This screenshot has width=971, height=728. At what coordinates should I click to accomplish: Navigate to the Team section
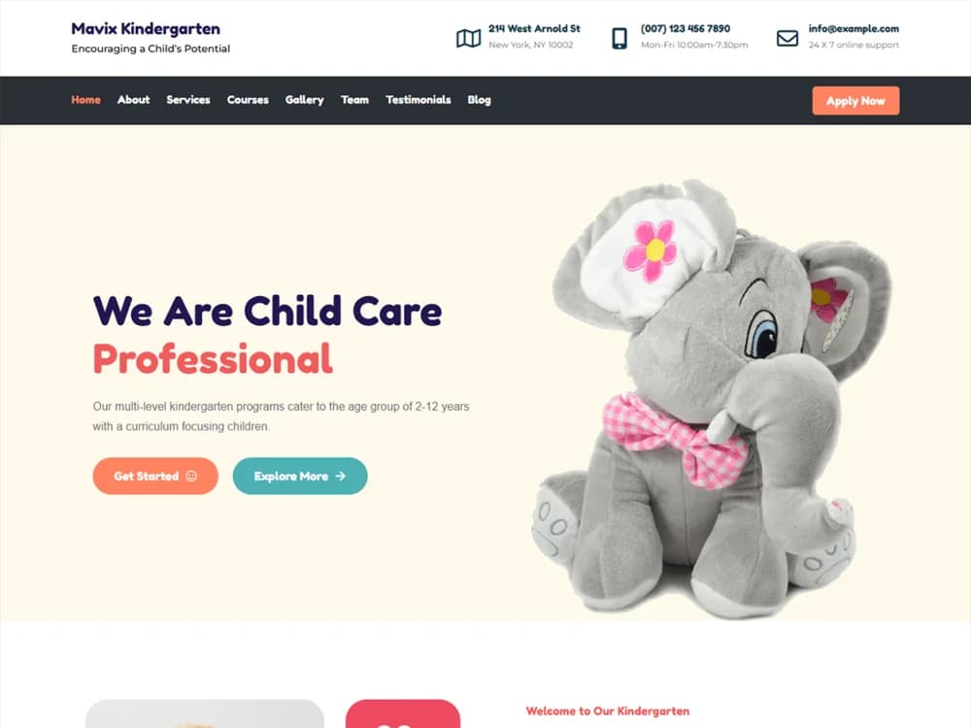(x=354, y=100)
